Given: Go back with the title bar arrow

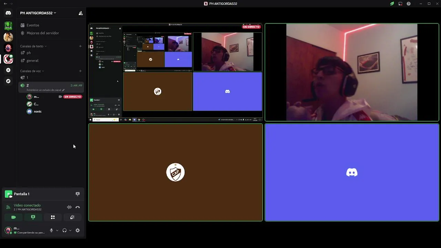Looking at the screenshot, I should point(5,3).
